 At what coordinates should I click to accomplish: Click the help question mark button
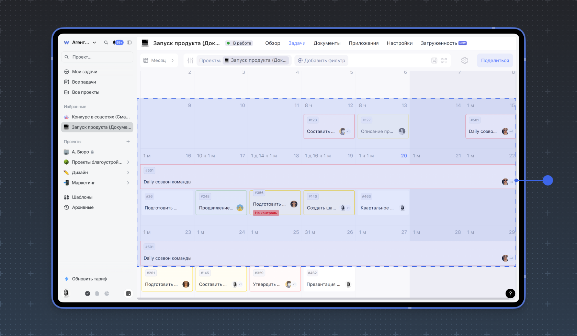coord(510,293)
